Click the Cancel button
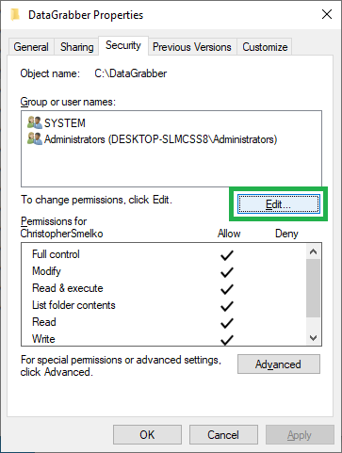Image resolution: width=342 pixels, height=453 pixels. point(223,435)
